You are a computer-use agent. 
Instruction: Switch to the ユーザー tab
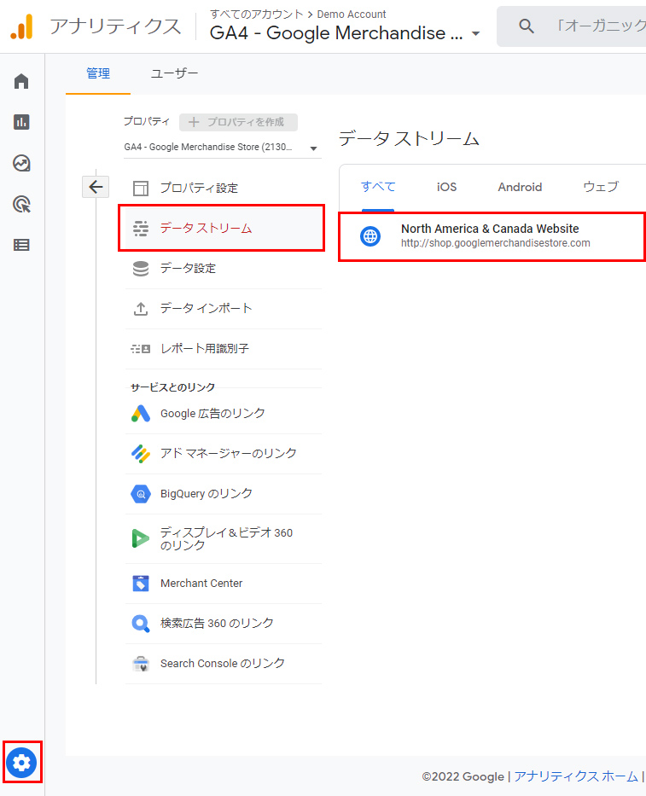pos(174,73)
